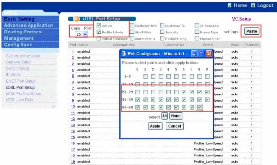
Task: Click the Web Configurator dialog page icon
Action: 124,53
